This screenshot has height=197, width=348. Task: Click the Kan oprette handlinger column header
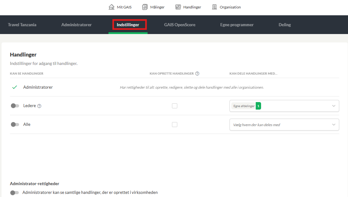click(x=172, y=74)
